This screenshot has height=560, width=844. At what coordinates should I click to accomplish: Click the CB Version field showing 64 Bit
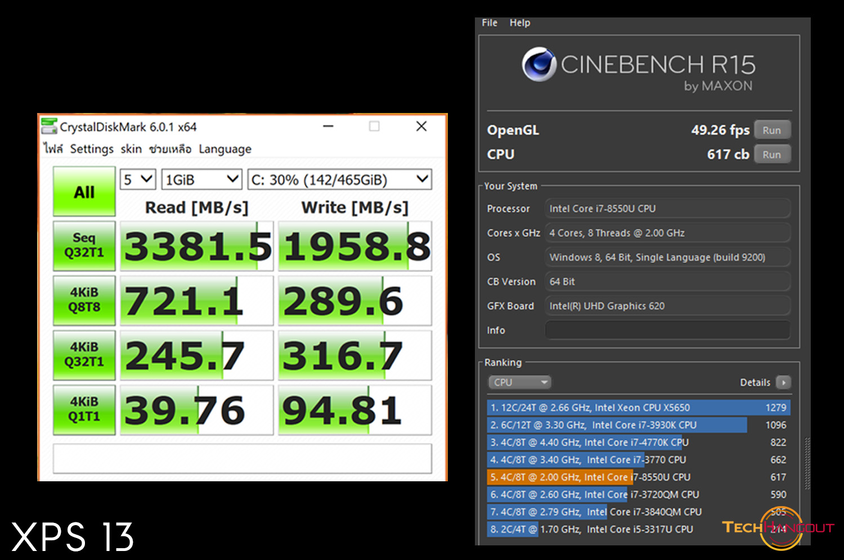[x=667, y=281]
